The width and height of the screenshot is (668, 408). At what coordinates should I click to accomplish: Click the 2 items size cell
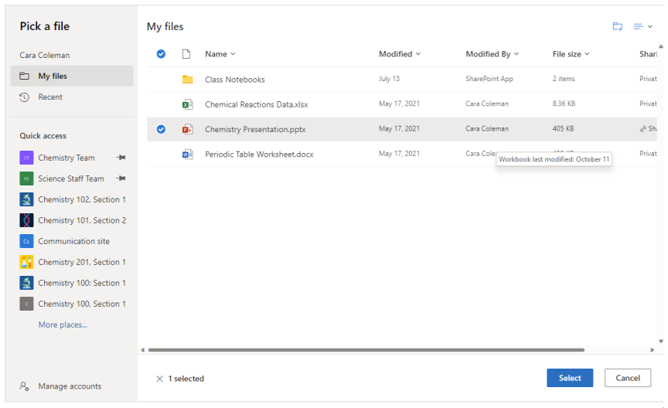(x=564, y=79)
